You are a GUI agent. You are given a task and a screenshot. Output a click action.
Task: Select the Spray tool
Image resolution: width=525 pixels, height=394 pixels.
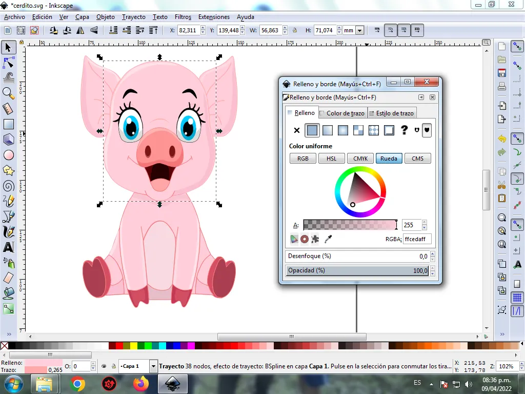[x=8, y=263]
